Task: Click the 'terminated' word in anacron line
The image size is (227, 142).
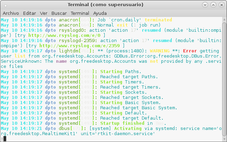Action: [x=158, y=20]
